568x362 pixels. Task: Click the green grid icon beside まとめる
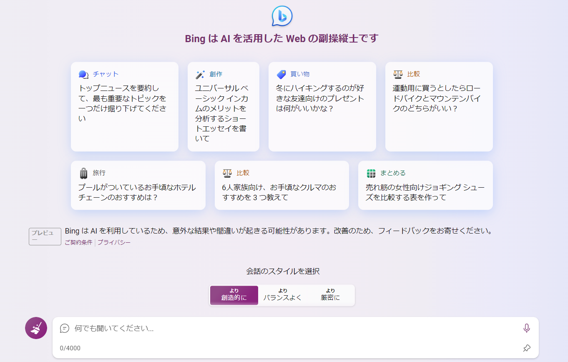(371, 173)
